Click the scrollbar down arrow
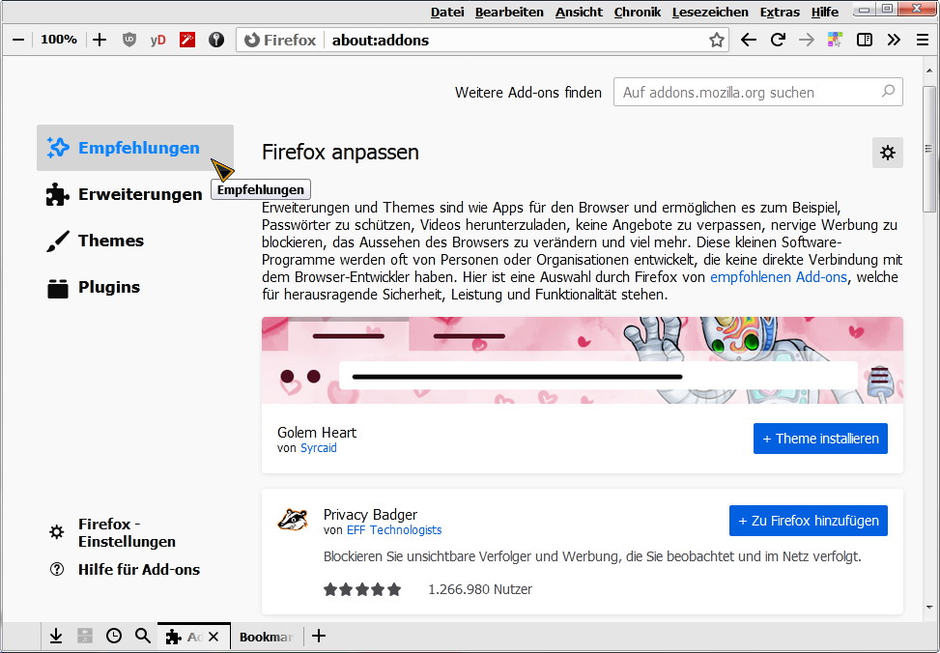Screen dimensions: 940x653 (929, 608)
